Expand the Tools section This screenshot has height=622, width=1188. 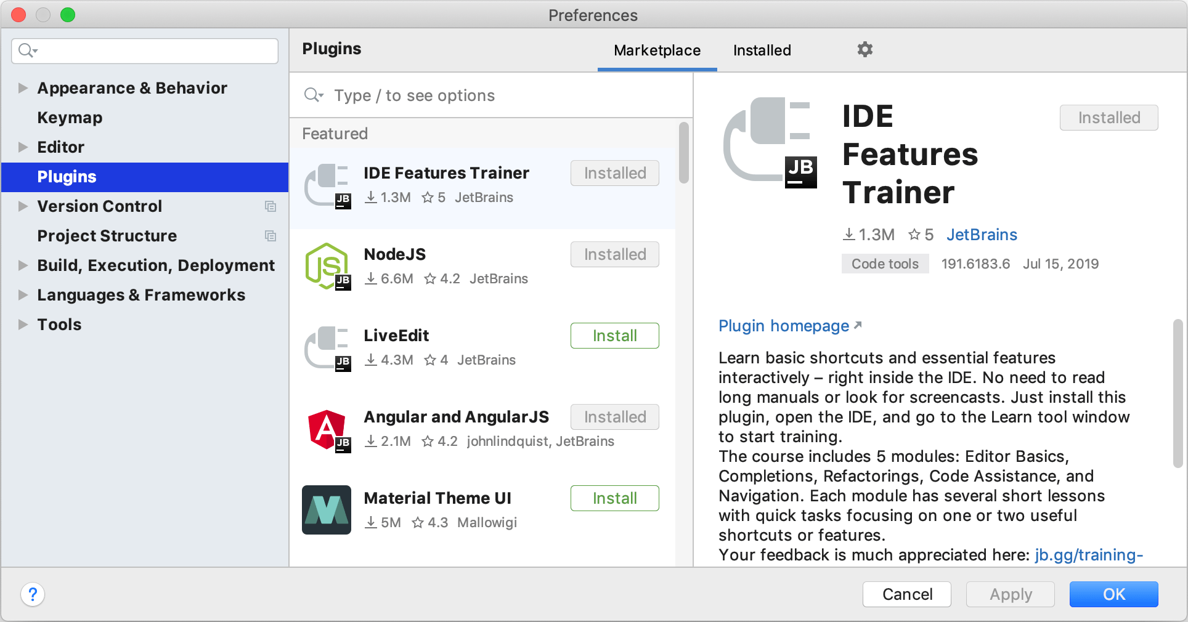23,325
